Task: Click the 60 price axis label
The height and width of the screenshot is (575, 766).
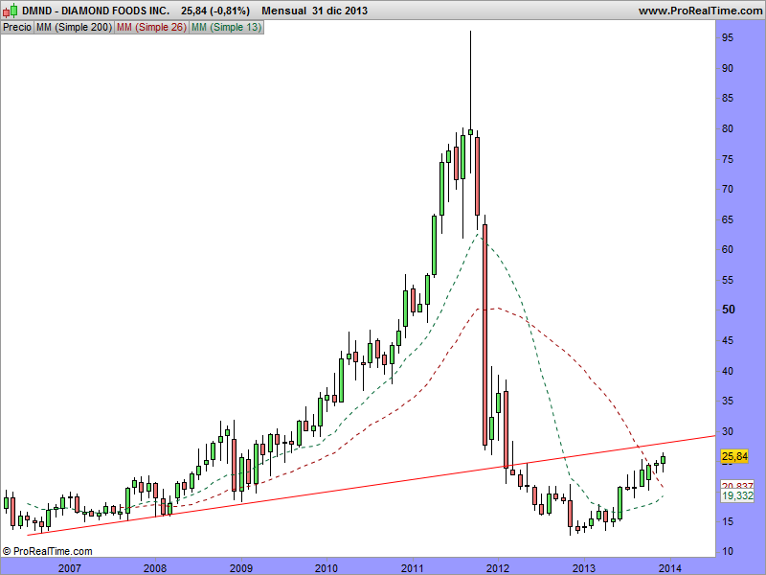Action: coord(728,249)
